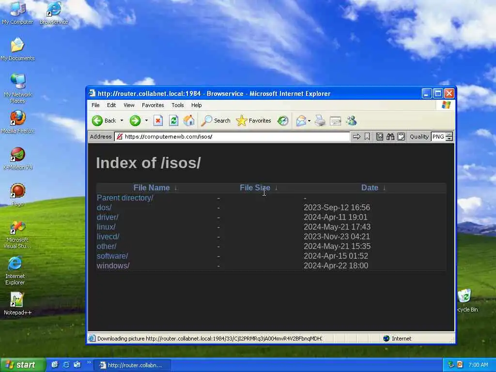Open the linux/ folder link

(106, 227)
